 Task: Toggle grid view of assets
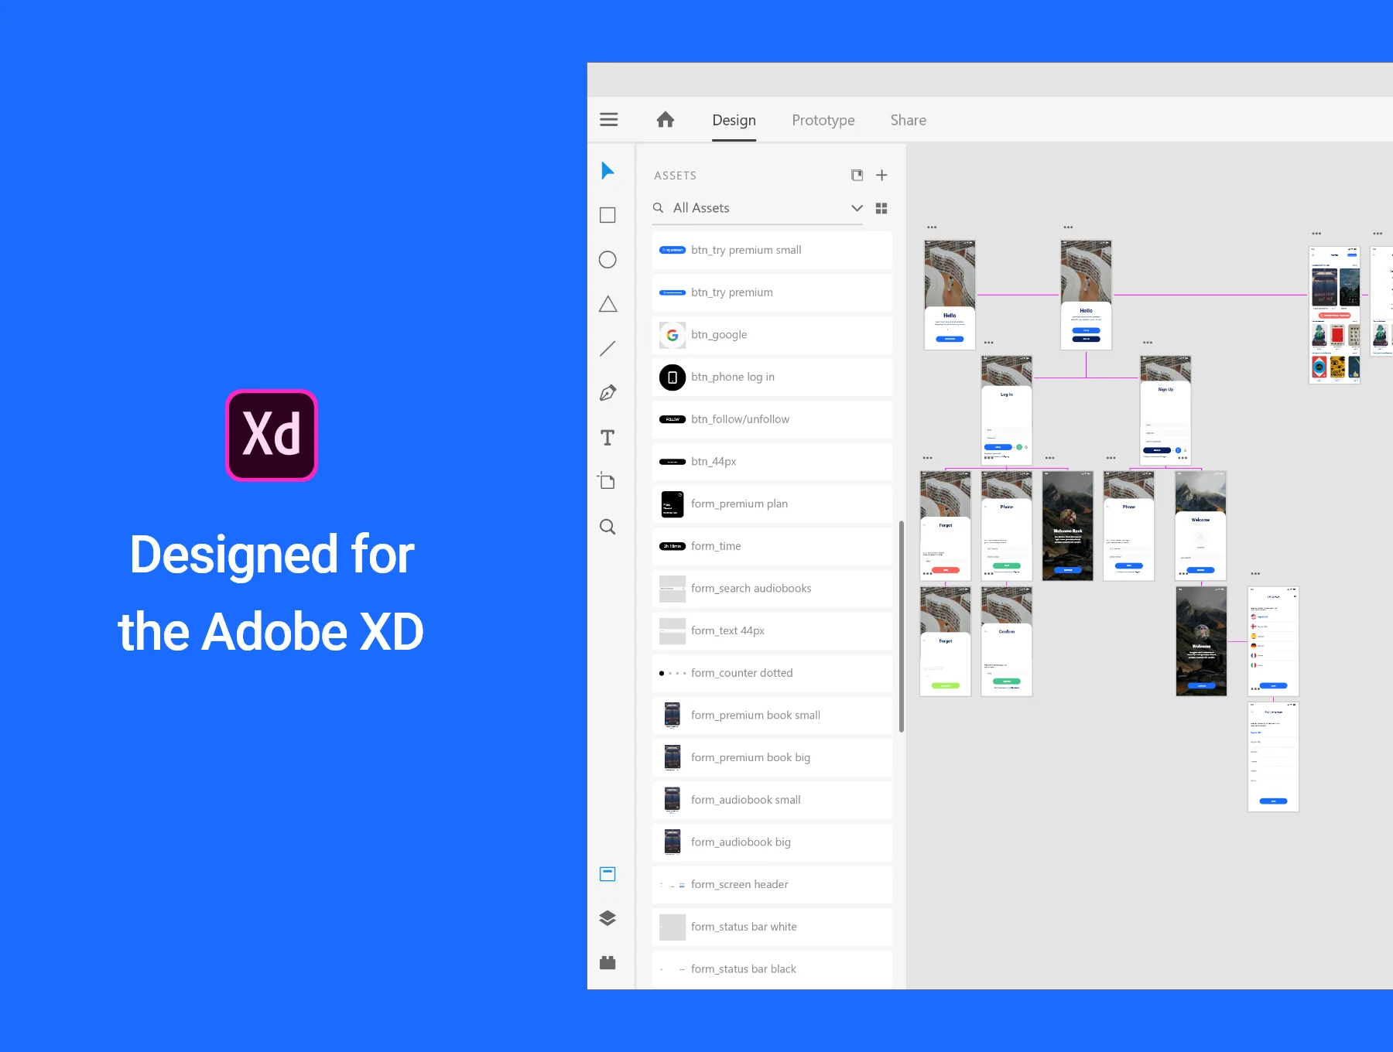pyautogui.click(x=881, y=208)
